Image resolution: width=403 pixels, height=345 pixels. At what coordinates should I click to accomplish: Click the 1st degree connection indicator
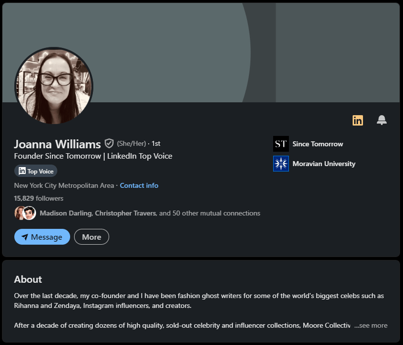click(156, 143)
